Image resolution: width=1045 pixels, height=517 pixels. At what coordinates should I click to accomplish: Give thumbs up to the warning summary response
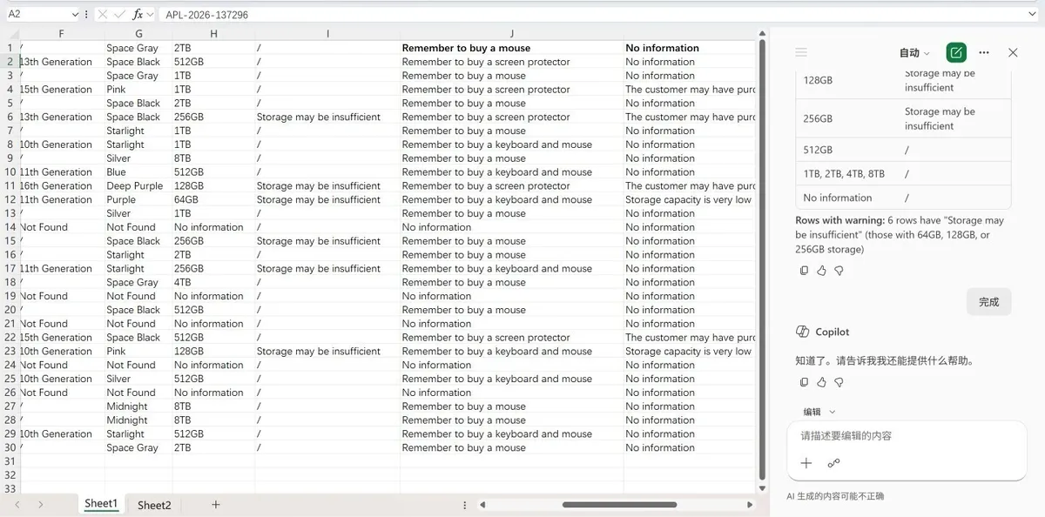click(821, 271)
